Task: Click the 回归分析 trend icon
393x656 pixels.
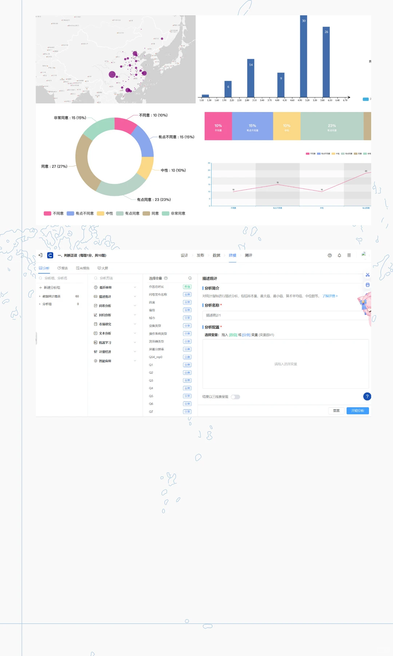Action: [96, 315]
